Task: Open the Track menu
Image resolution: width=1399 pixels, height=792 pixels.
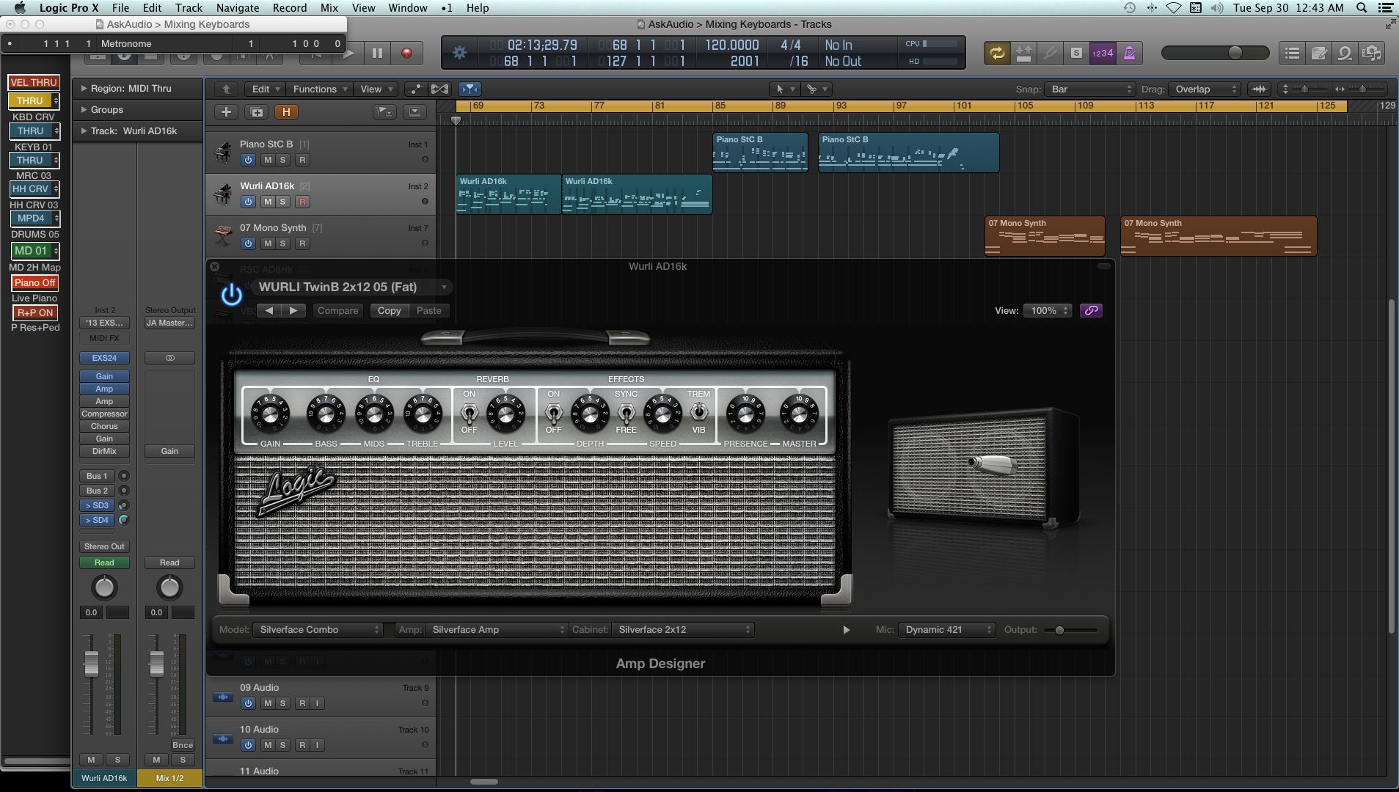Action: (189, 7)
